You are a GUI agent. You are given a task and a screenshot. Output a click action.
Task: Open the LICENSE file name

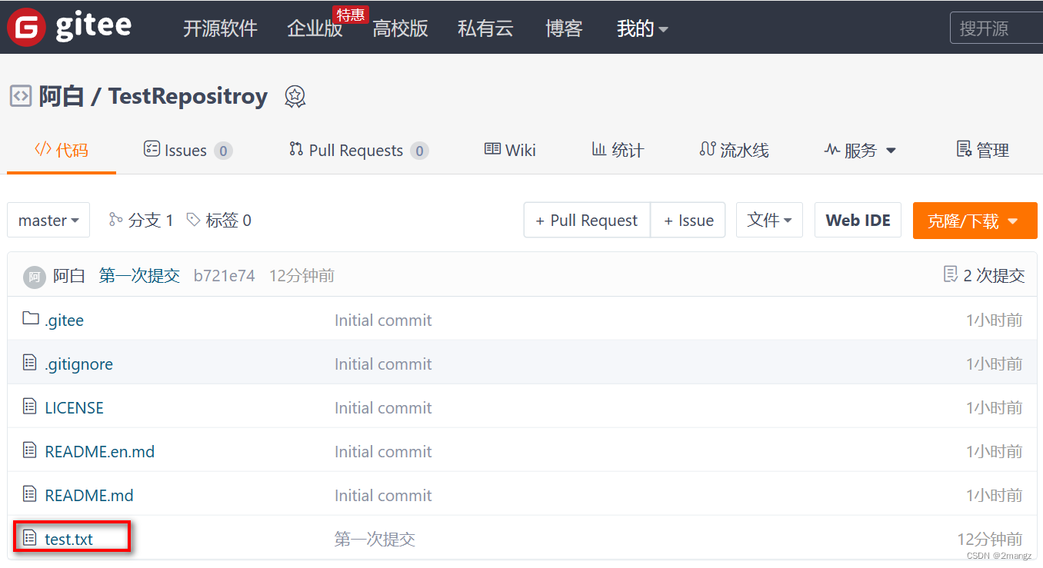(x=74, y=408)
